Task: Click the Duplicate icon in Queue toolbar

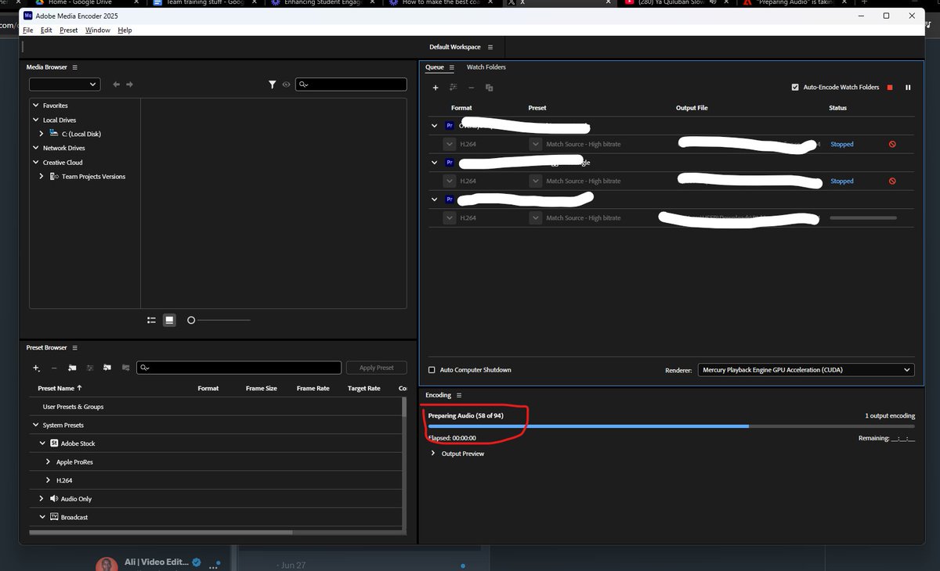Action: (x=489, y=88)
